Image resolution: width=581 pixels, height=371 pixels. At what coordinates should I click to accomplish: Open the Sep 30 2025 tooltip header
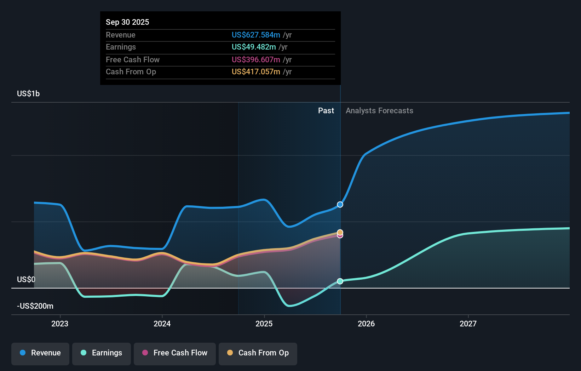[127, 22]
